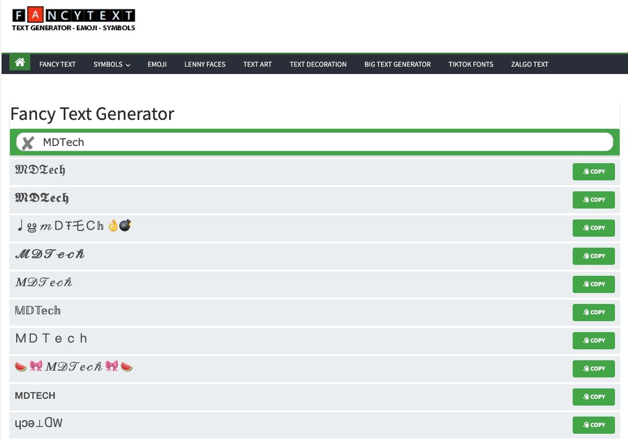This screenshot has height=440, width=628.
Task: Go to Lenny Faces page
Action: [x=205, y=65]
